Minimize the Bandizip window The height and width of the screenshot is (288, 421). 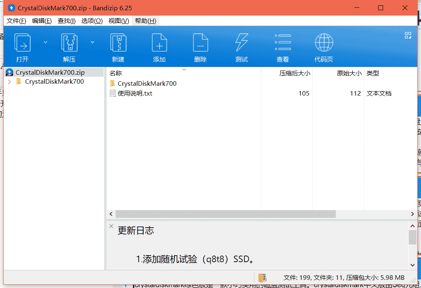pos(356,8)
